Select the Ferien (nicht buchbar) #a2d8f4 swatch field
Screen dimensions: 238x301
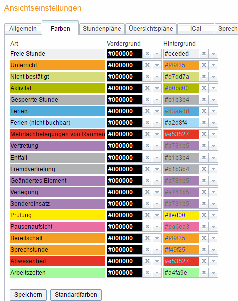tap(181, 123)
